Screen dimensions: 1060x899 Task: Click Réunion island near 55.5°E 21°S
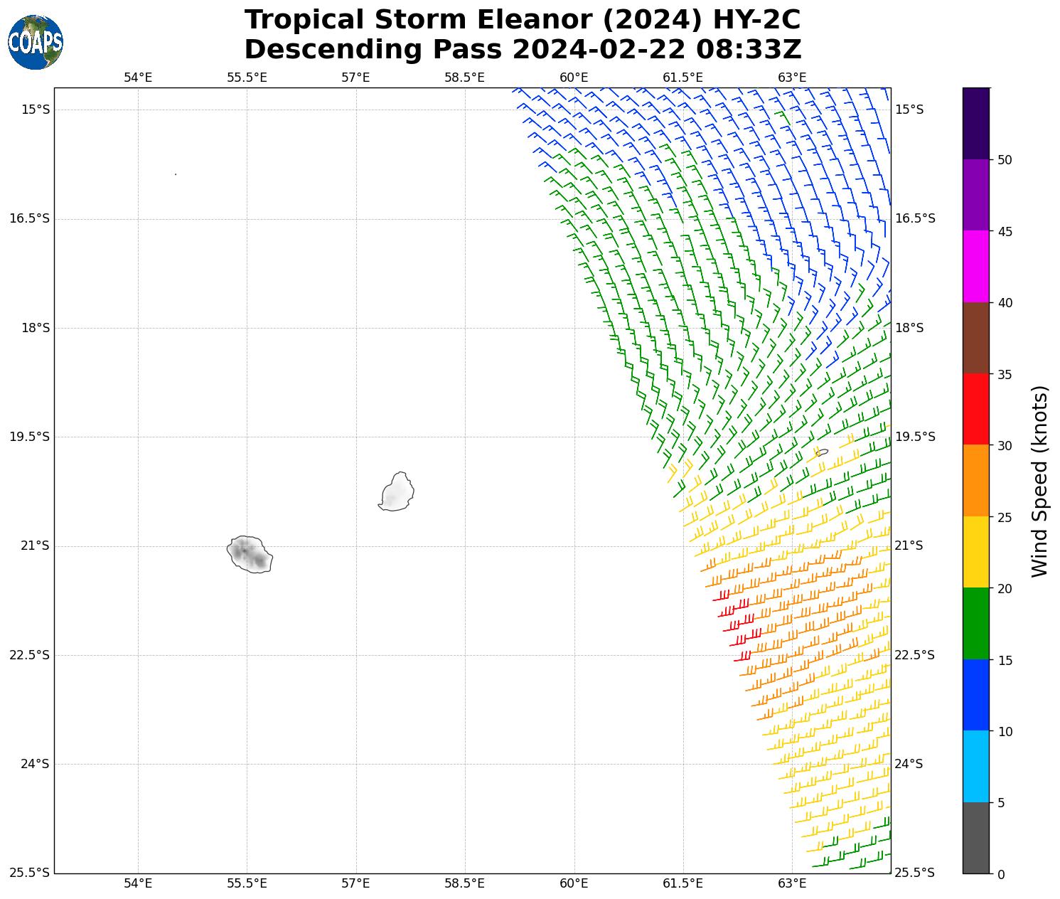coord(250,555)
